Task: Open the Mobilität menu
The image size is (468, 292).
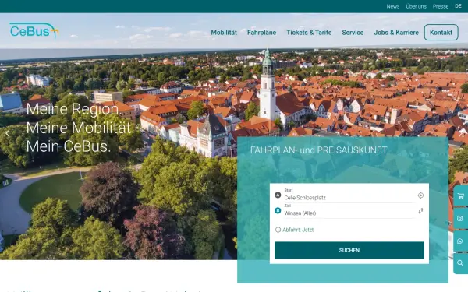Action: (224, 33)
